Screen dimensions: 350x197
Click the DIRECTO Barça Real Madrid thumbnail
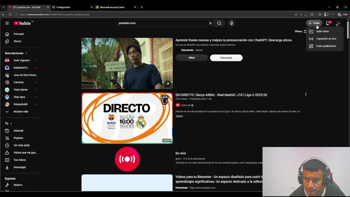point(127,118)
